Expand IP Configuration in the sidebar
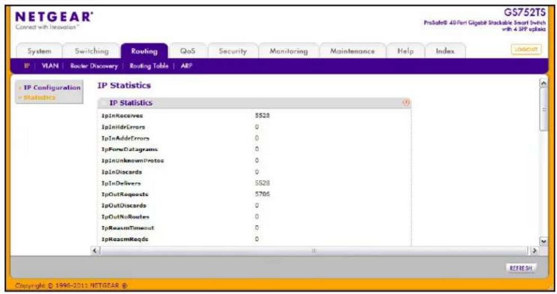The width and height of the screenshot is (557, 294). (52, 88)
